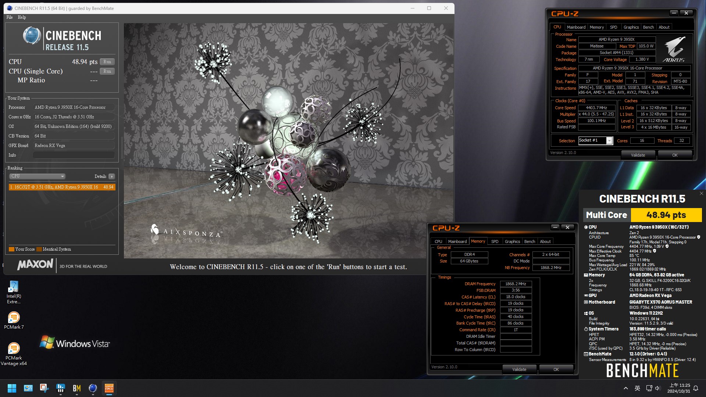Select the ranking entry scoring 48.94
Screen dimensions: 706x397
pyautogui.click(x=62, y=187)
